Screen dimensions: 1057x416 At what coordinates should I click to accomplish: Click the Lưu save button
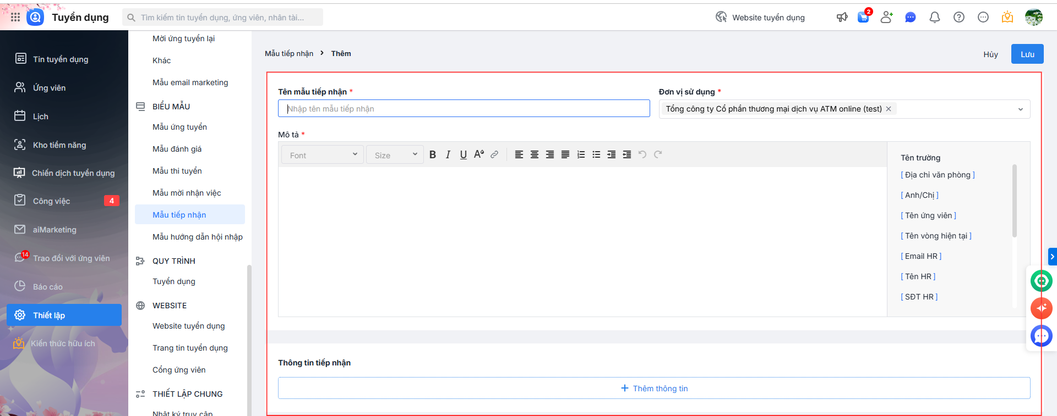[x=1027, y=54]
